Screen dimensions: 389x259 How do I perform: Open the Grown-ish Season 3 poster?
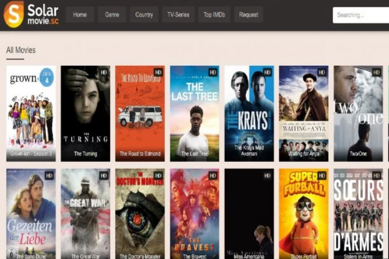[31, 113]
